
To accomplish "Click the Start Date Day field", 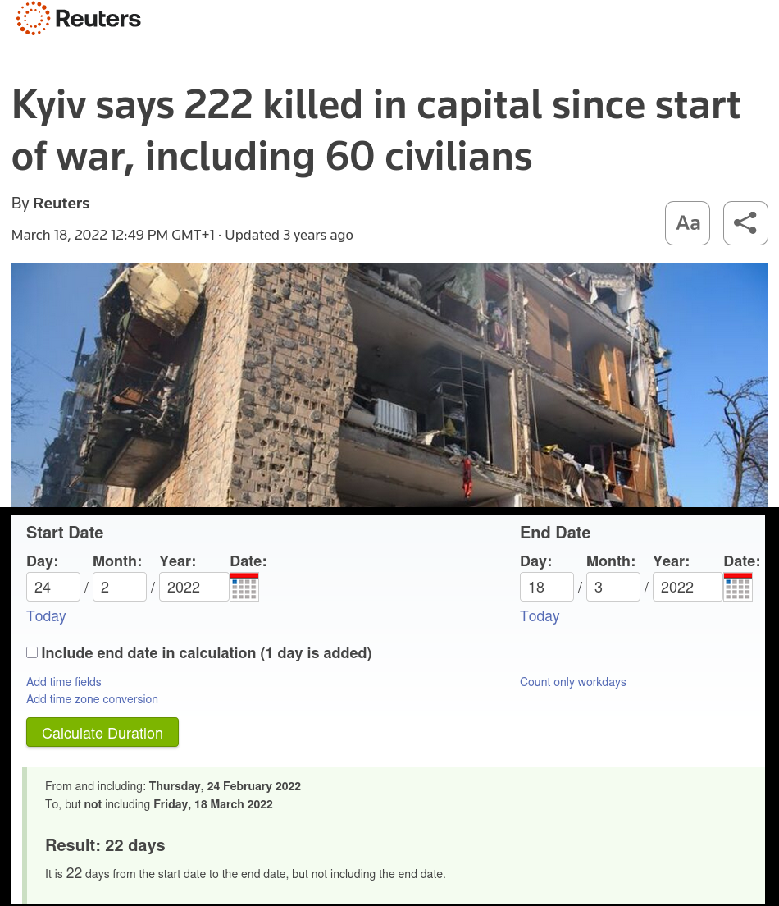I will point(53,587).
